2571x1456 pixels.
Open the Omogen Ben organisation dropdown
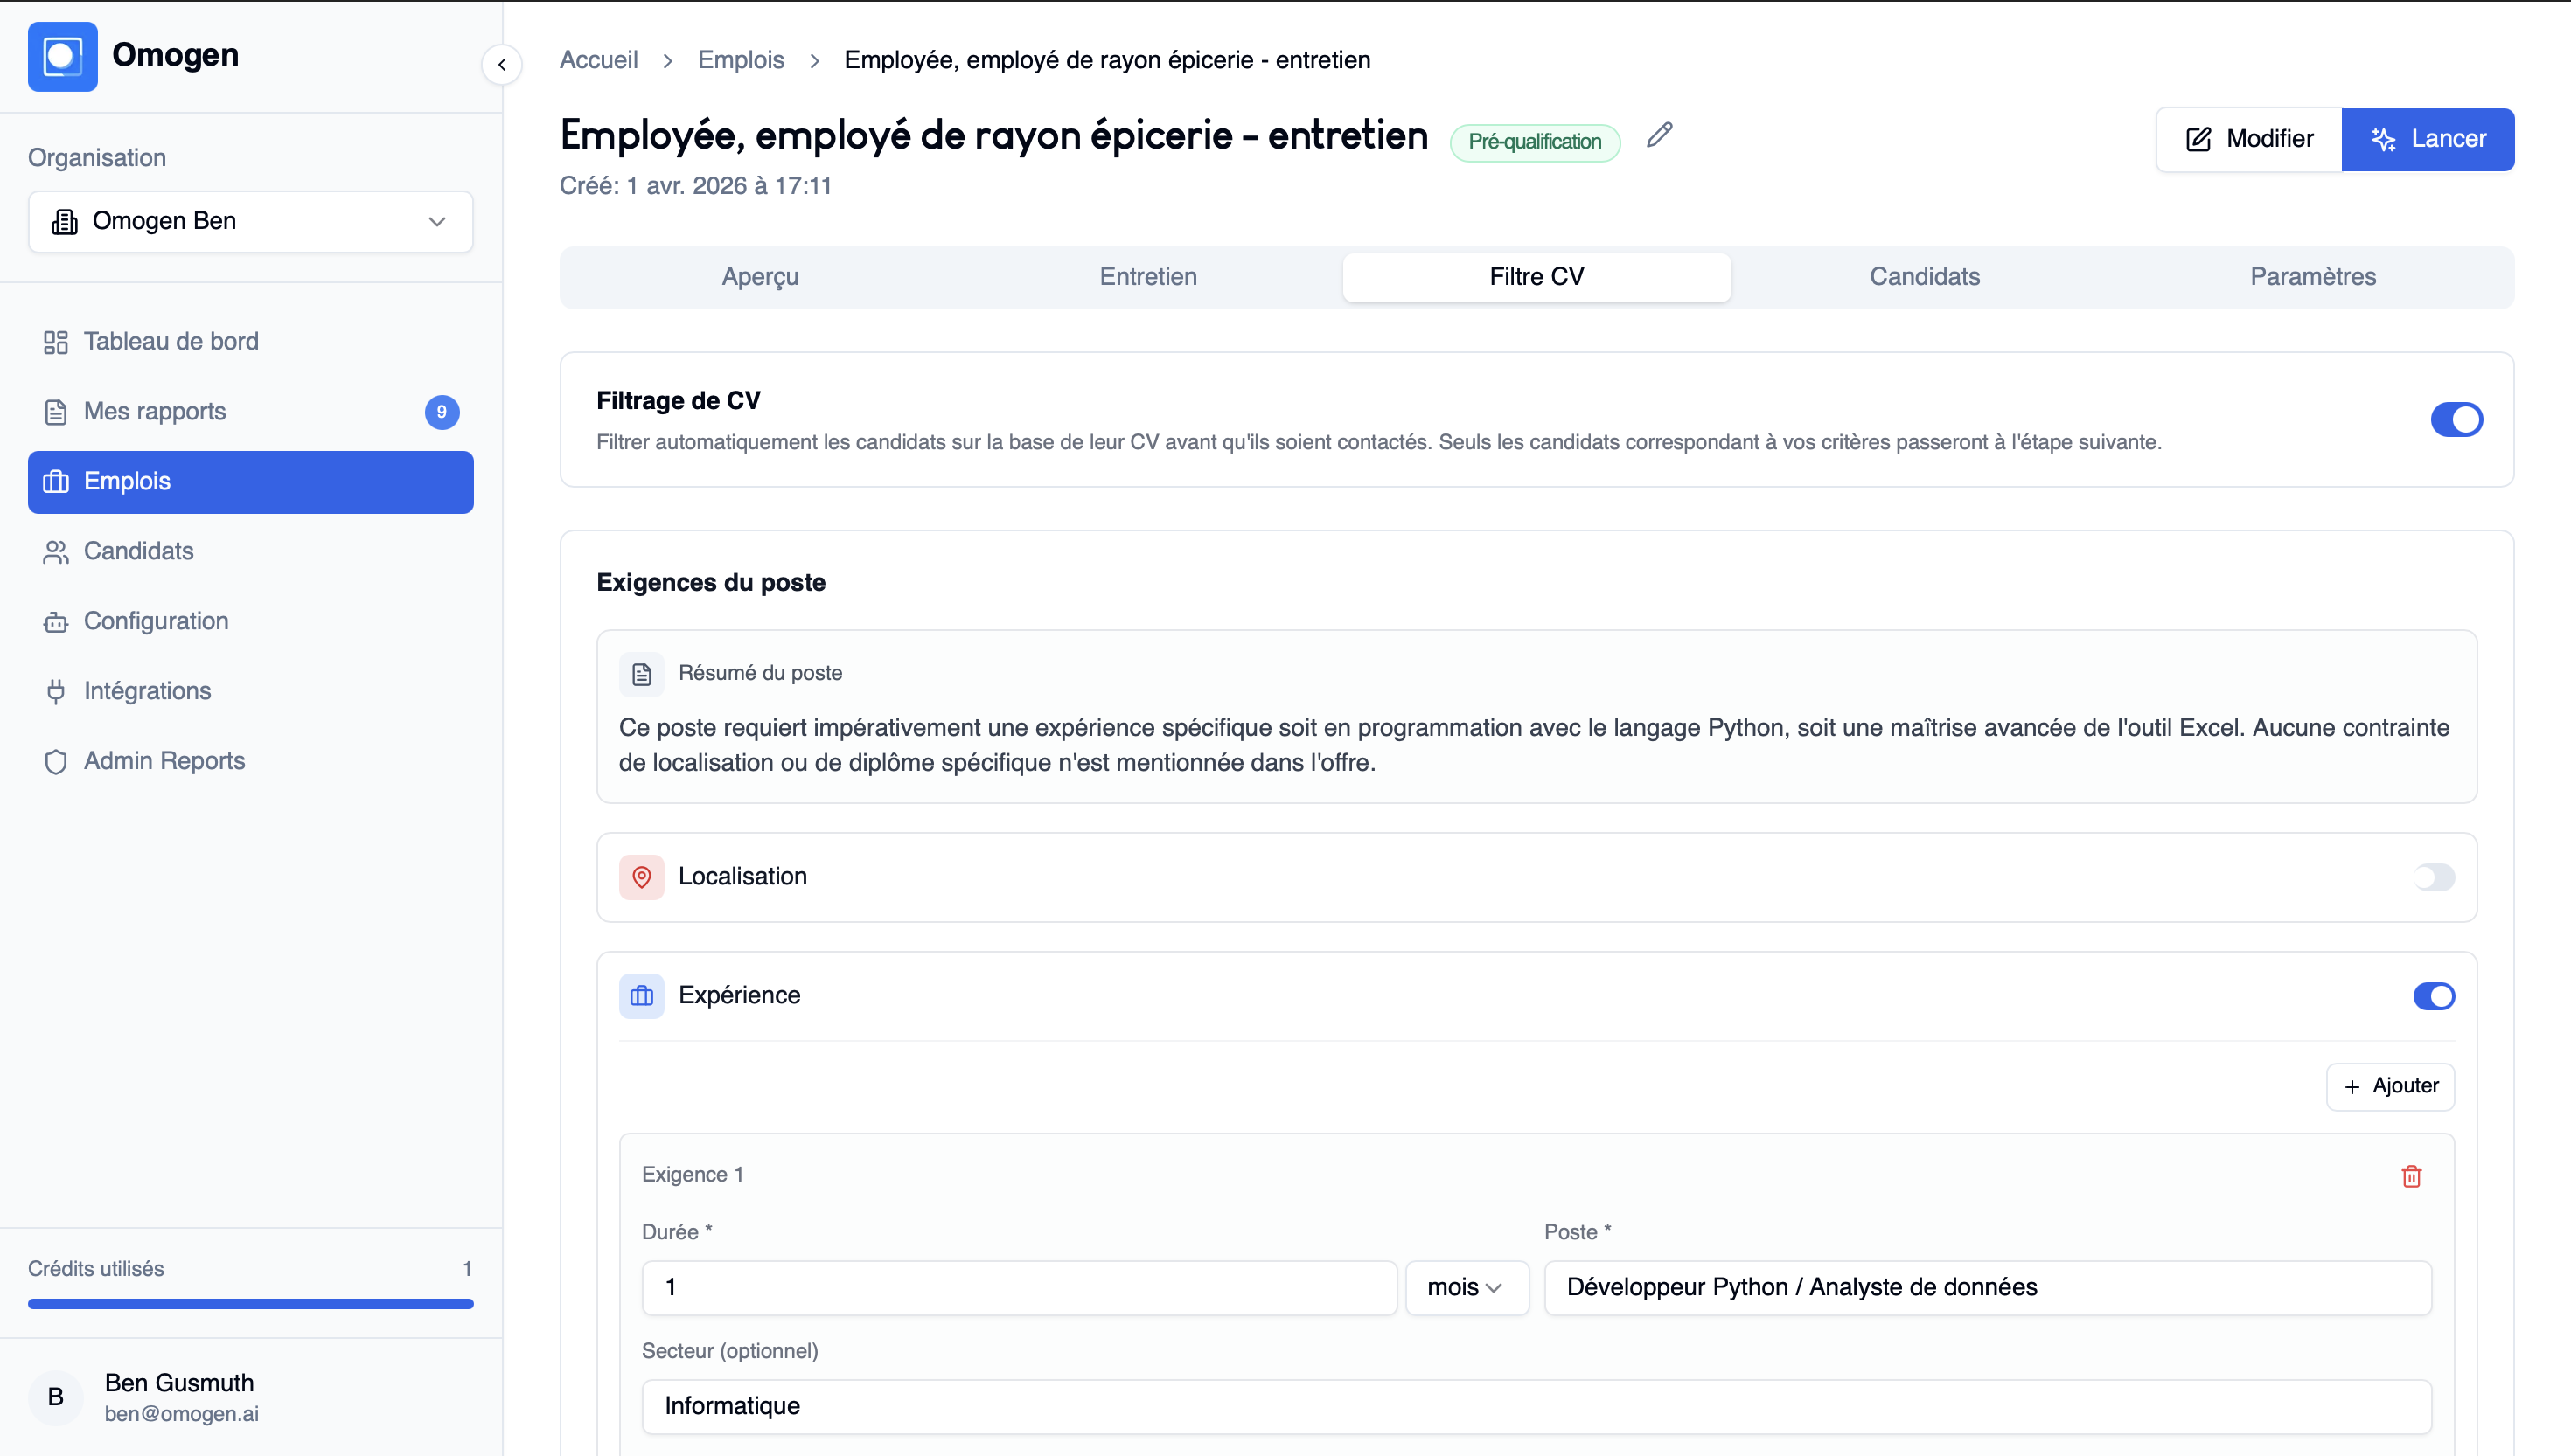tap(250, 222)
